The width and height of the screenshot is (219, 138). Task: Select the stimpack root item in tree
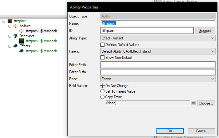click(x=20, y=21)
